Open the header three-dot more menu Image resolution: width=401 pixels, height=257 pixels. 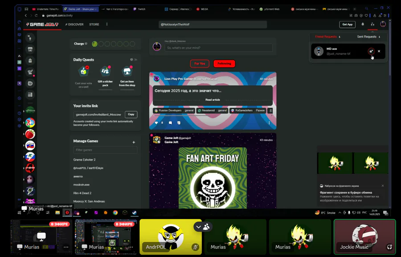[x=107, y=24]
